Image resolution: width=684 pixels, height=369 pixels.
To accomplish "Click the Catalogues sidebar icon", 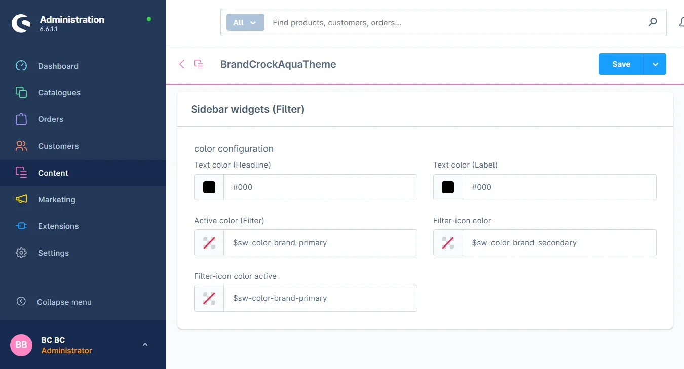I will pos(21,93).
